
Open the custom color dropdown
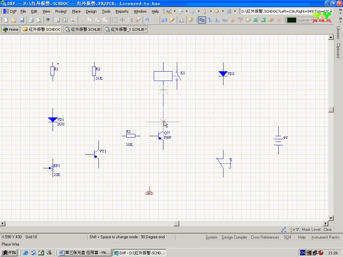312,20
